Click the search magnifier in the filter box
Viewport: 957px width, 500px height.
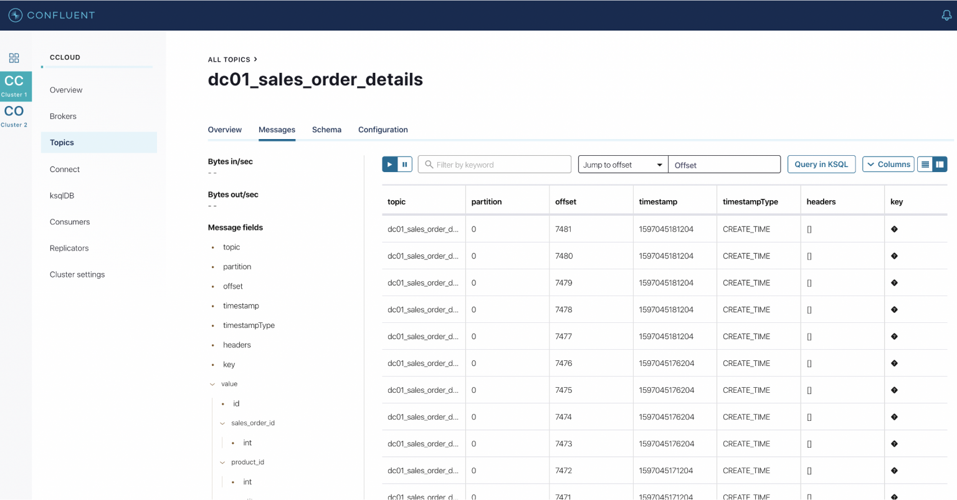coord(428,164)
